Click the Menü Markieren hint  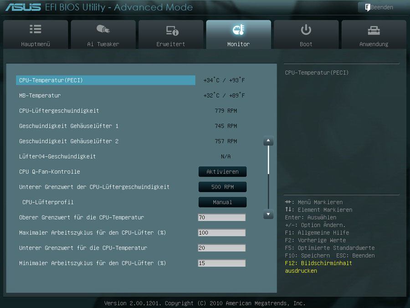[x=314, y=202]
